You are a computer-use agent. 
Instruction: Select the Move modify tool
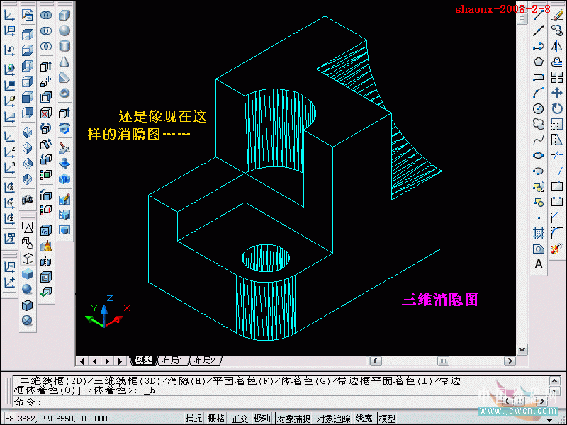pyautogui.click(x=557, y=93)
